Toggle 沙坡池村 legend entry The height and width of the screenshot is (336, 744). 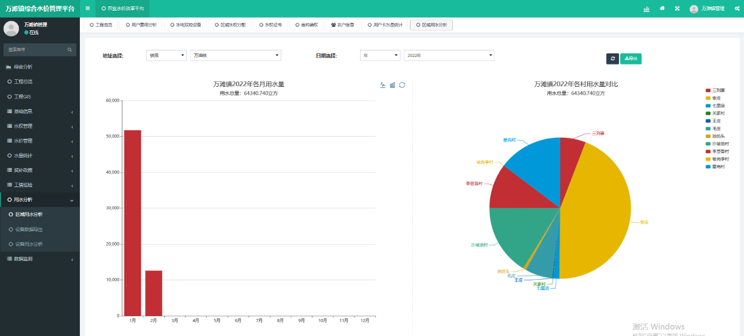716,144
